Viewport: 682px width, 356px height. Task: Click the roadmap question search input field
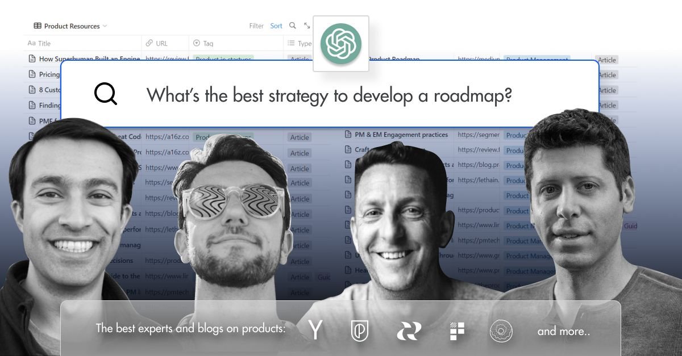click(330, 95)
